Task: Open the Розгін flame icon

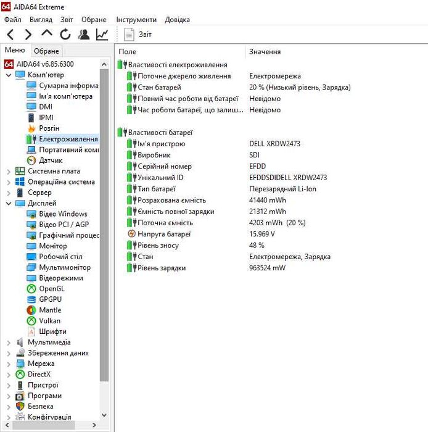Action: pos(31,128)
